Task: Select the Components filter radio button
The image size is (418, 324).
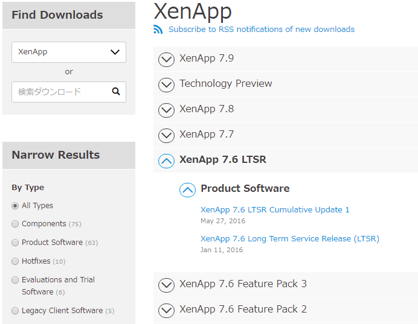Action: (x=15, y=224)
